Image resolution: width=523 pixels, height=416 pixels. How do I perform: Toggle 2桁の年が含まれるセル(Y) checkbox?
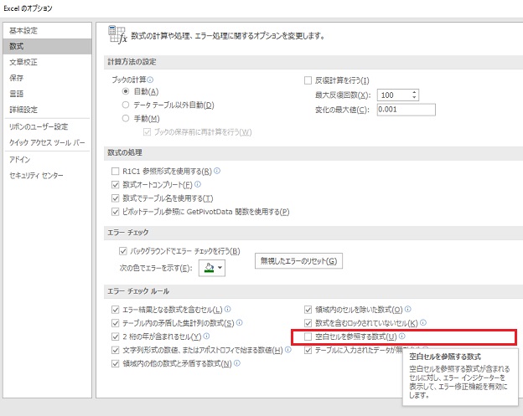pyautogui.click(x=115, y=336)
